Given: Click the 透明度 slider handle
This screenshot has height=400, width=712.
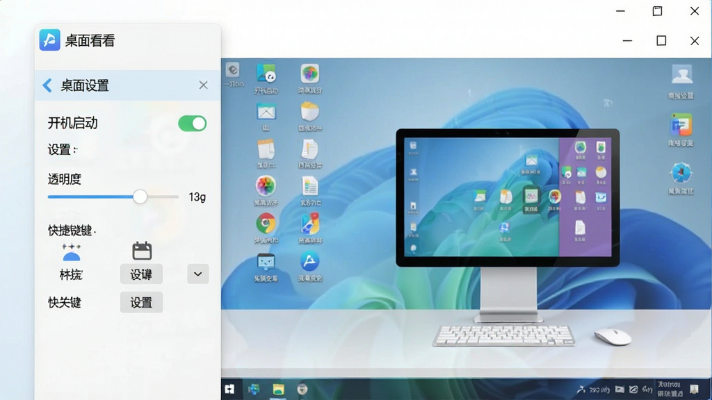Looking at the screenshot, I should coord(140,197).
